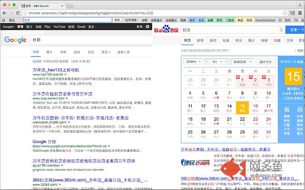Click 返回今天 button in calendar
Screen dimensions: 305x190
265,62
